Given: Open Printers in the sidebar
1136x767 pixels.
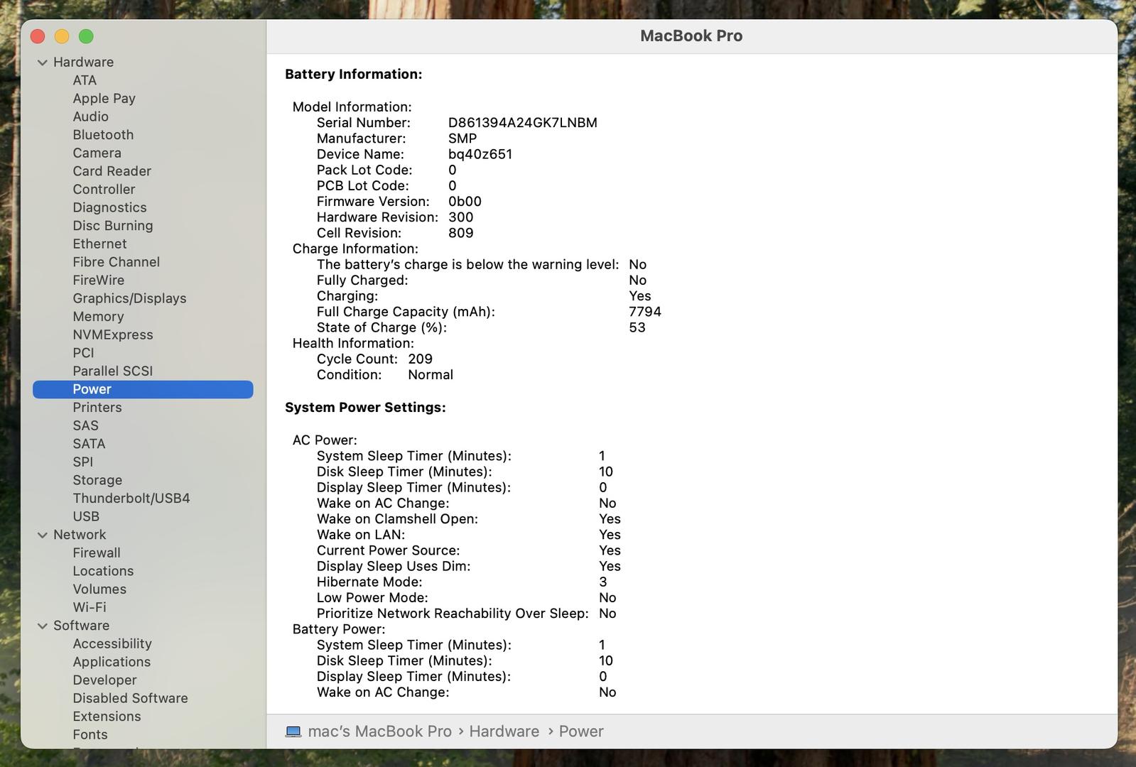Looking at the screenshot, I should (97, 408).
